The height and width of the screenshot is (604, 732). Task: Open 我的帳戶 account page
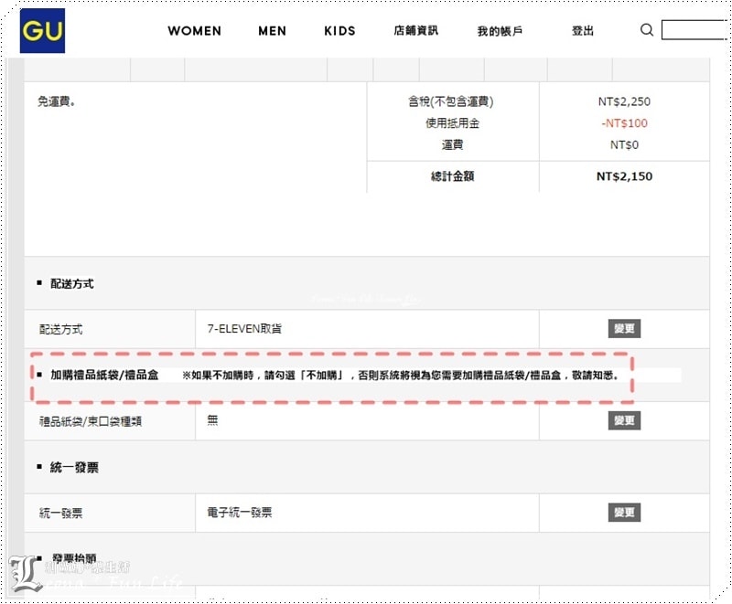click(x=500, y=31)
